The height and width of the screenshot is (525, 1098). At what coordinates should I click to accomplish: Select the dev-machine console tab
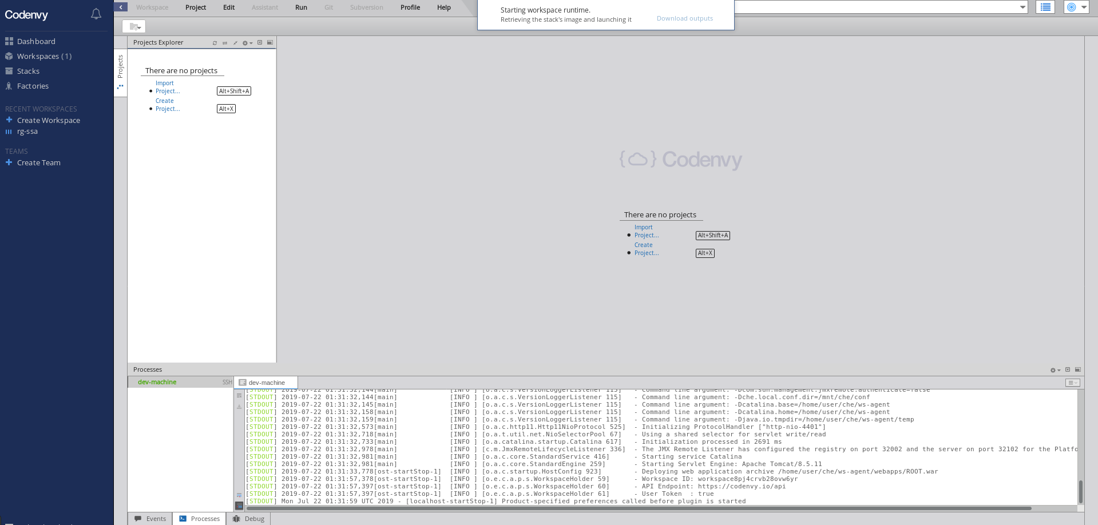266,383
